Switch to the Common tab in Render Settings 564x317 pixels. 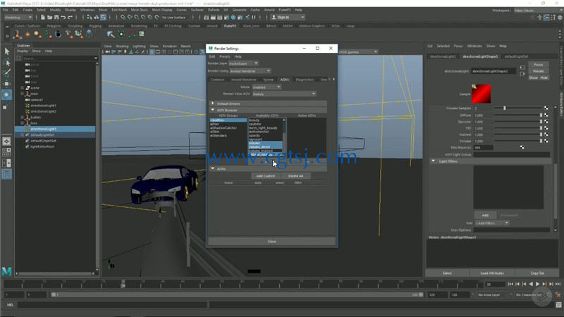pos(217,80)
